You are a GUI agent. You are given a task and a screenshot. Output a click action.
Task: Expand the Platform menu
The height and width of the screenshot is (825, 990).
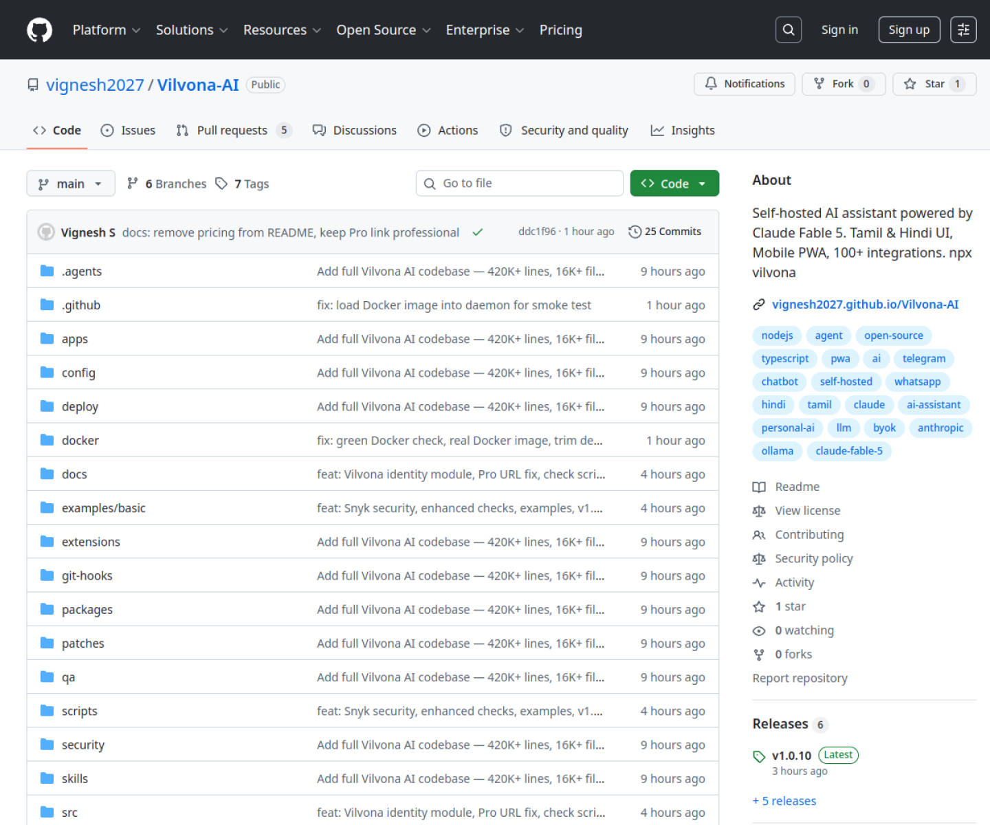click(107, 30)
